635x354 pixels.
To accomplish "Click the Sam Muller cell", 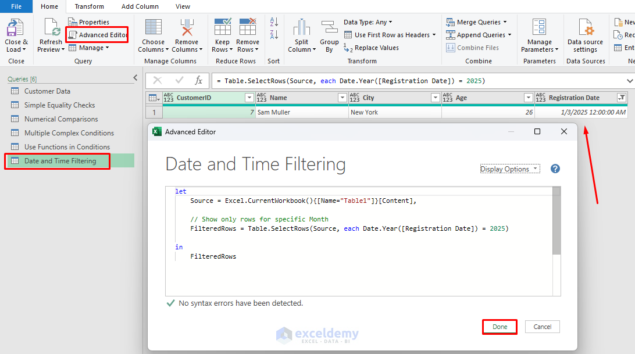I will [x=302, y=112].
